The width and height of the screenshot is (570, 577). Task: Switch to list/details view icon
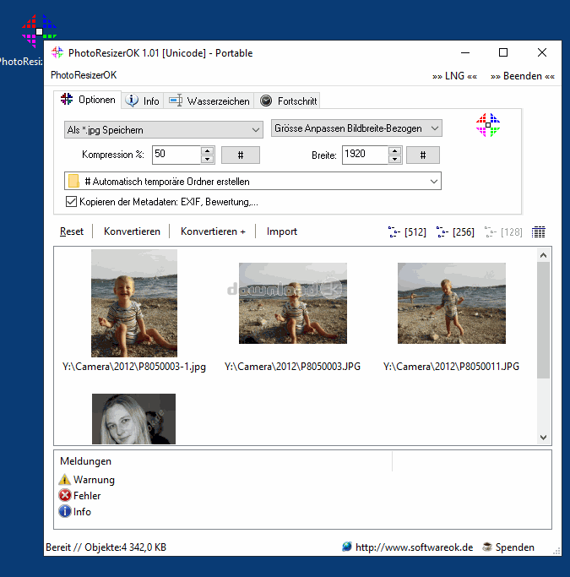pyautogui.click(x=539, y=232)
